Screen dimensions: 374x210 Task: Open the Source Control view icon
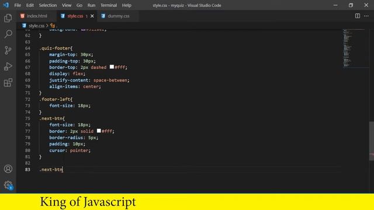click(x=8, y=50)
